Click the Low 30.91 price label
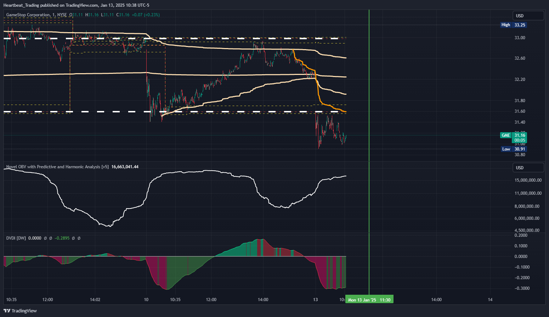 point(514,149)
